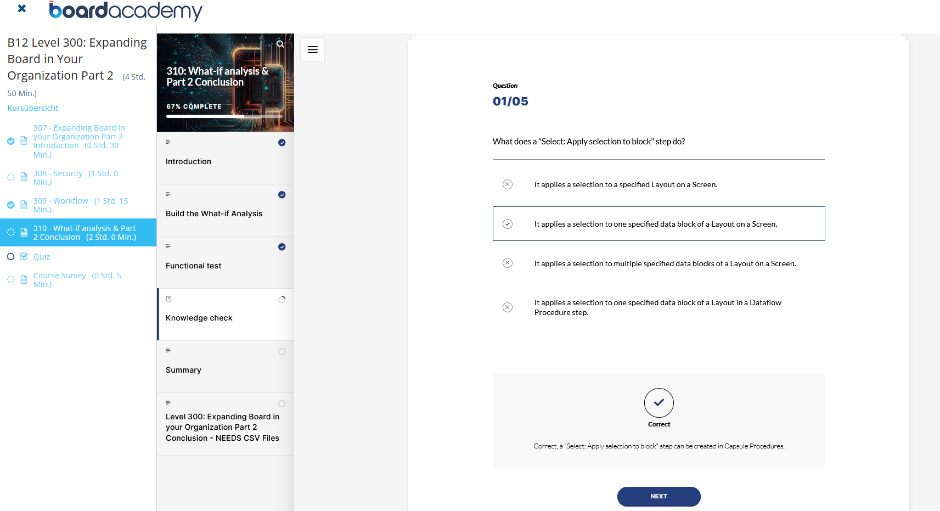This screenshot has width=940, height=511.
Task: Select answer about a specified Layout on Screen
Action: click(x=658, y=184)
